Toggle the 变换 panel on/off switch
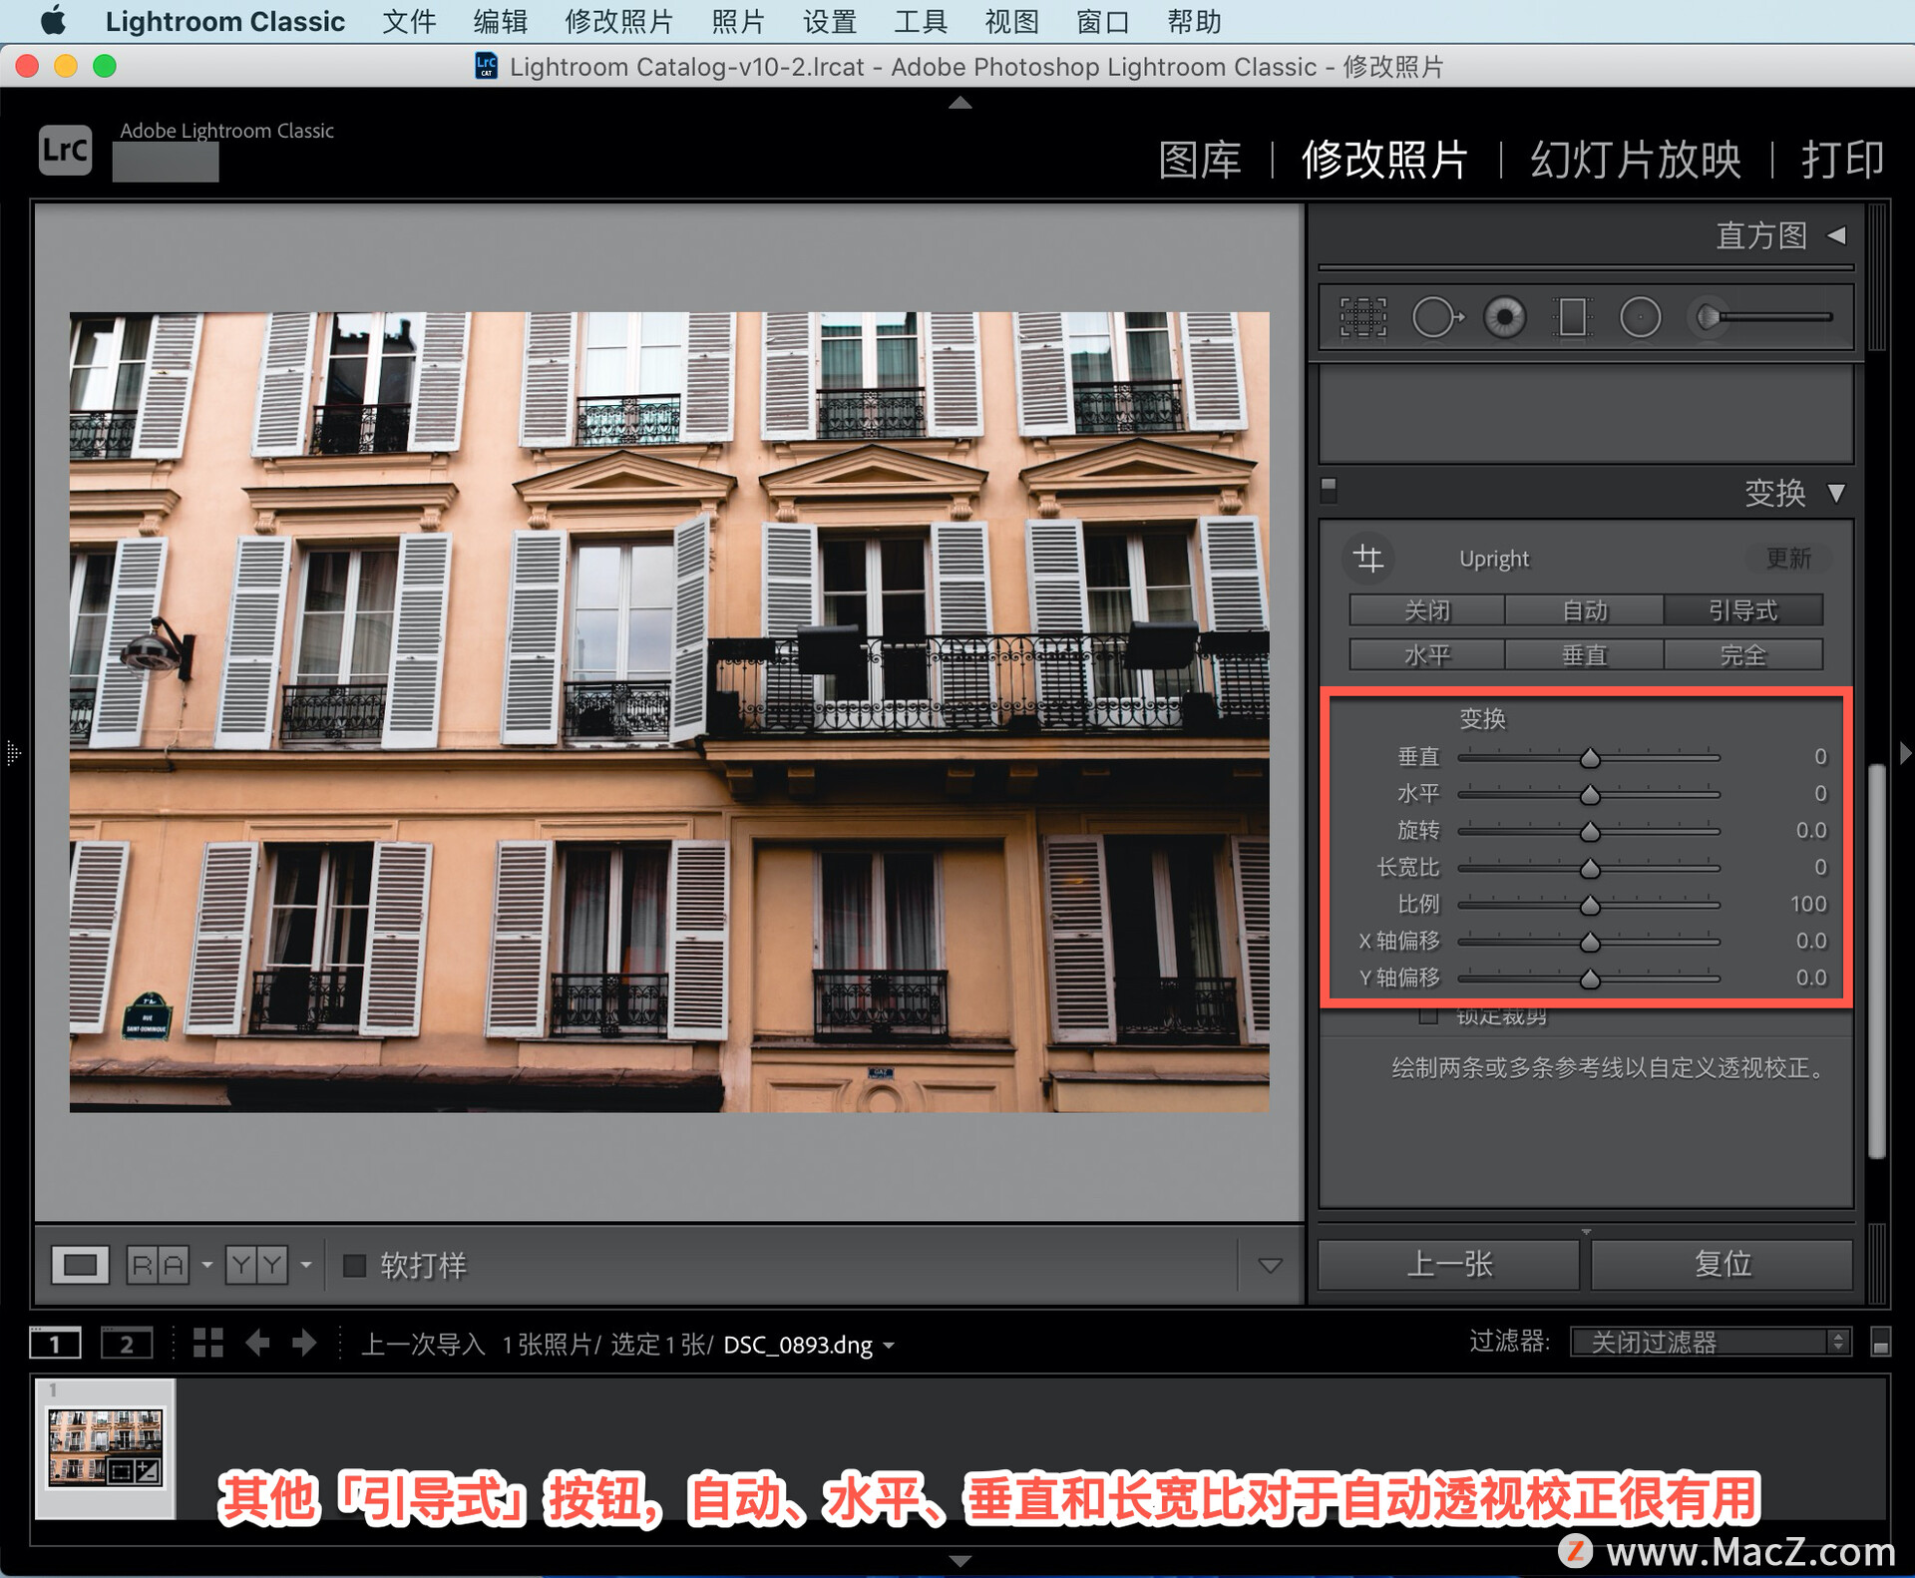This screenshot has width=1915, height=1578. coord(1329,489)
